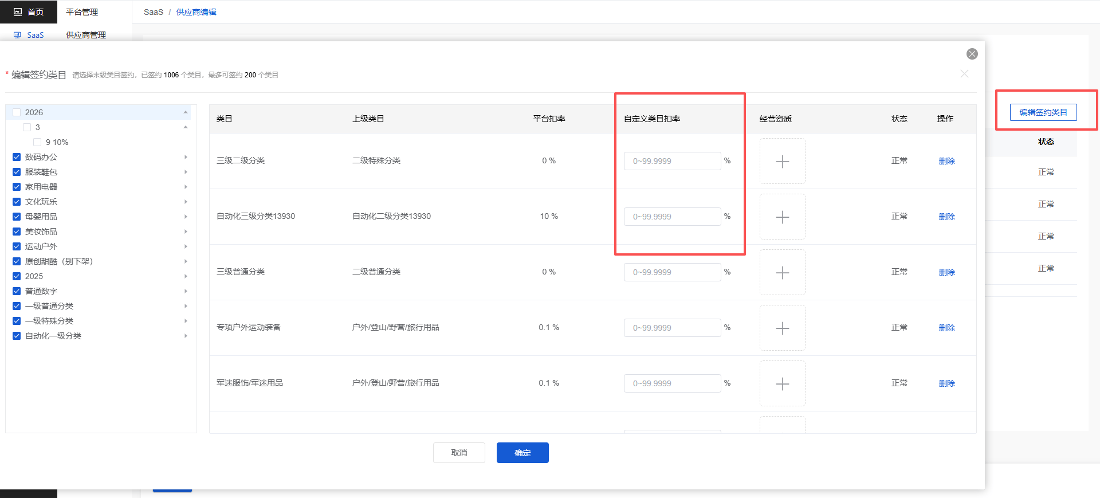Expand the 自动化一级分类 tree node
Viewport: 1100px width, 498px height.
(x=186, y=336)
